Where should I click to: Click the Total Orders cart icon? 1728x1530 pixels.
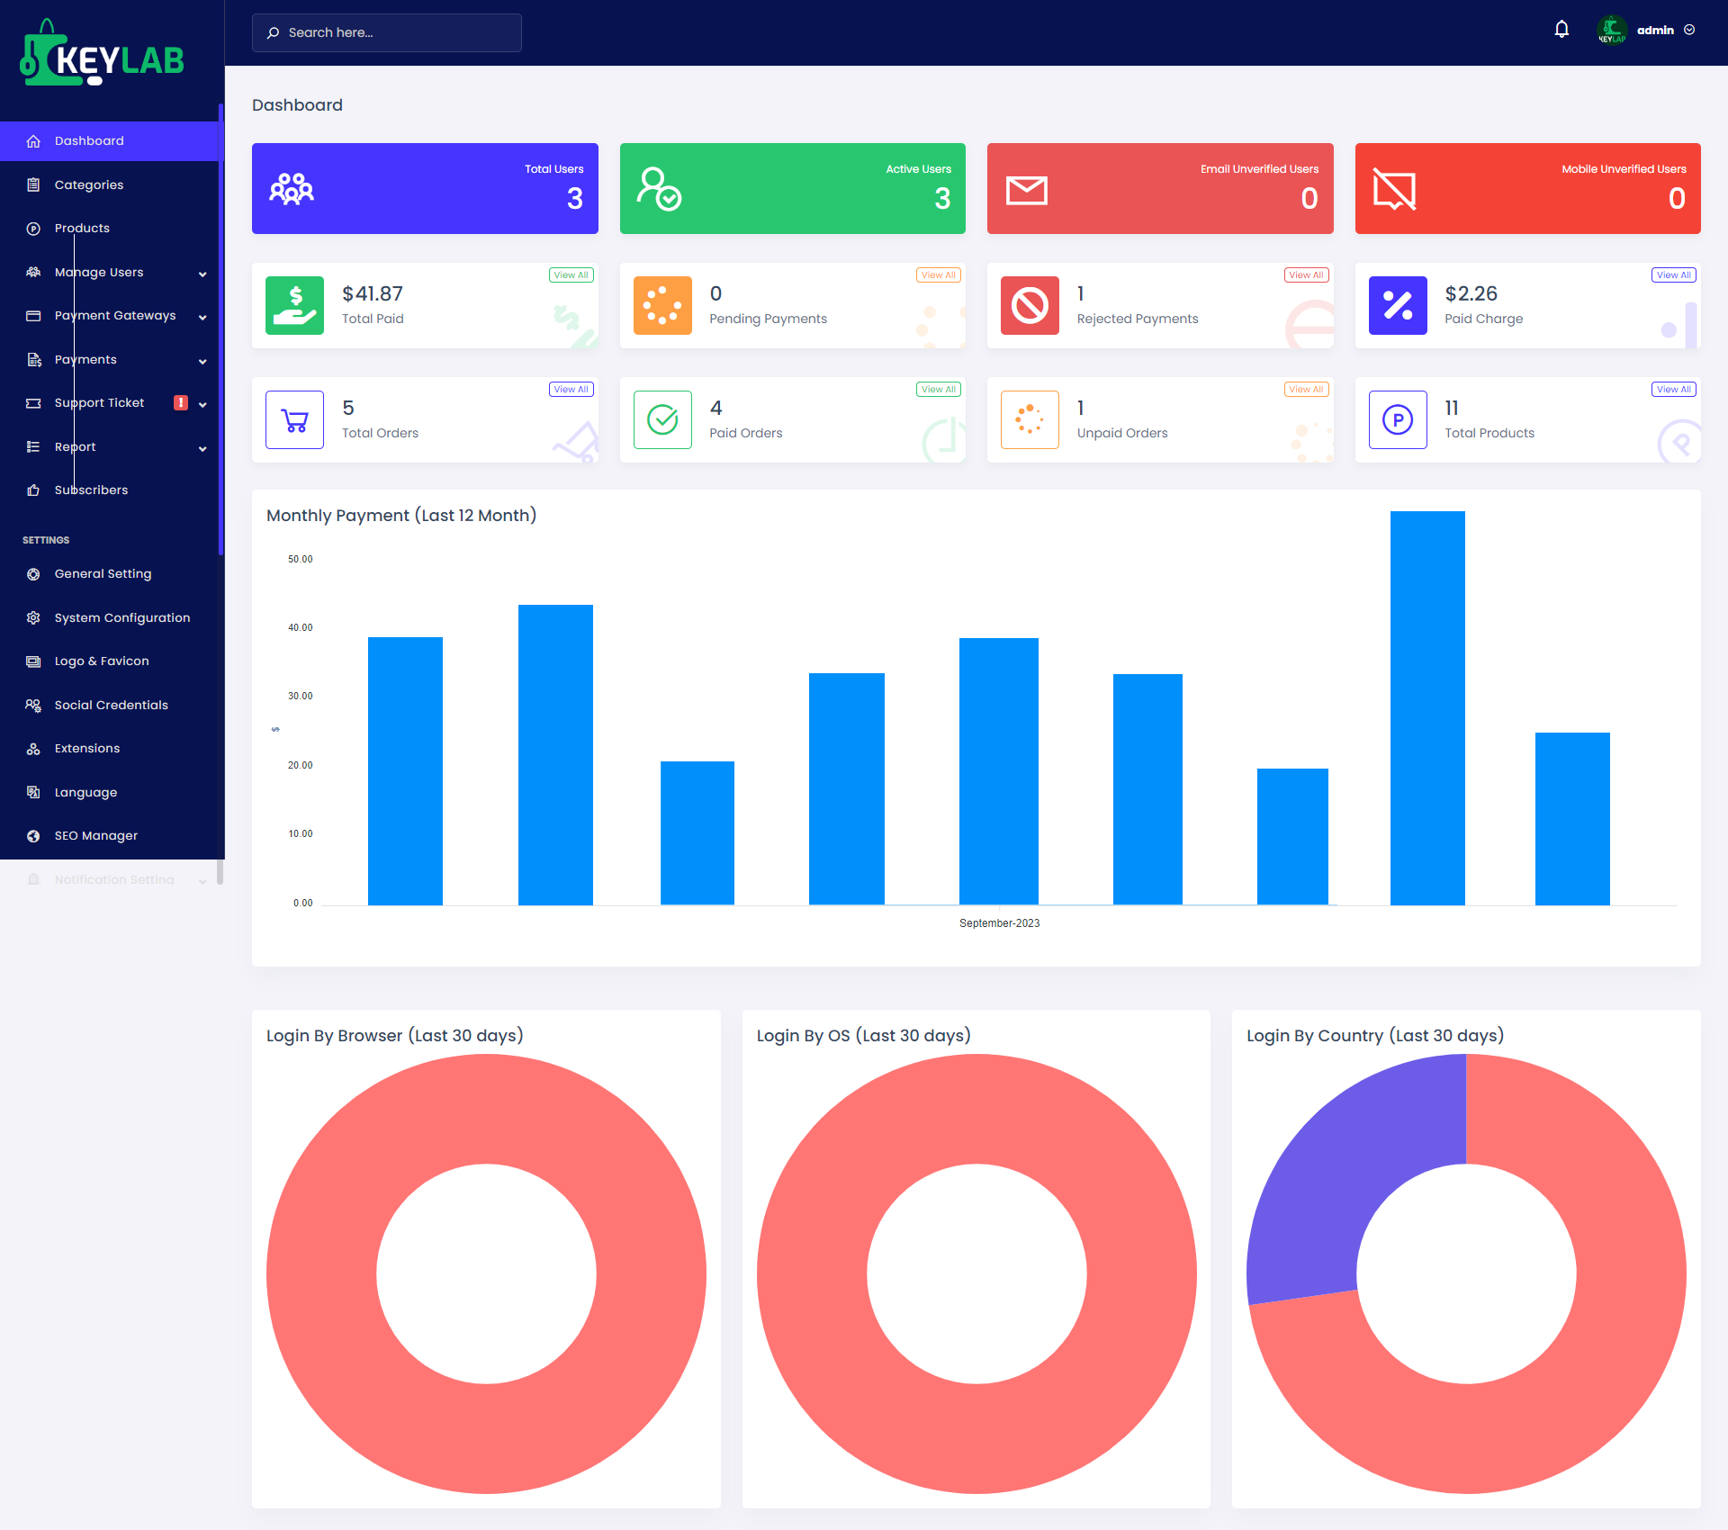coord(294,419)
